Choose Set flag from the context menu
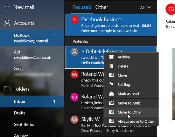The image size is (175, 137). [131, 85]
